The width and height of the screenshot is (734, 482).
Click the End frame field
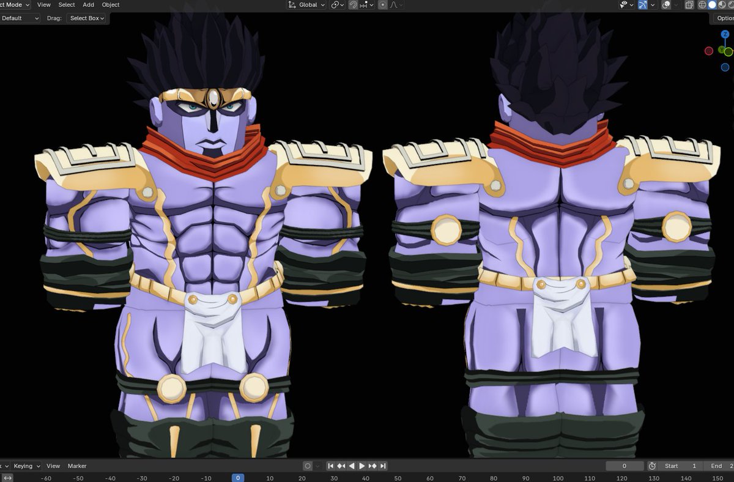coord(717,466)
